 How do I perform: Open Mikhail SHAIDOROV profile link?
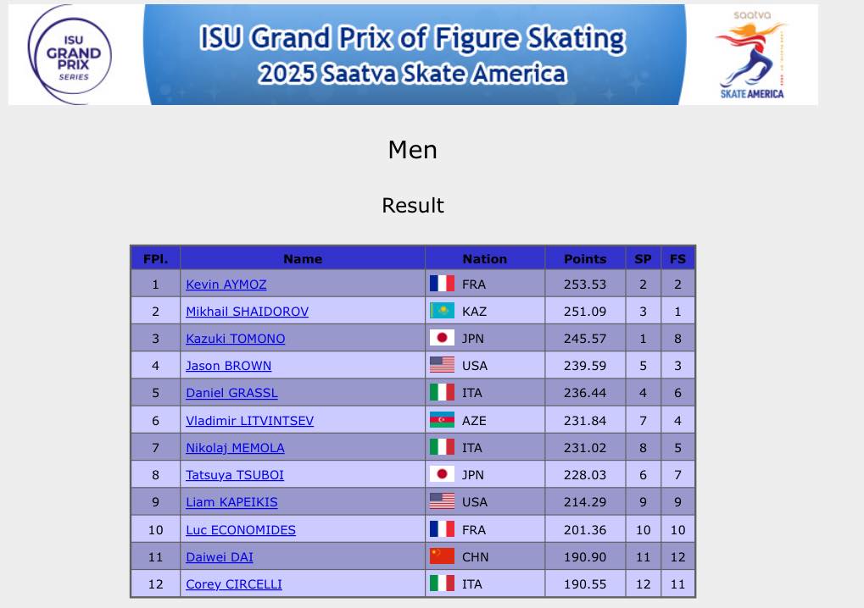[247, 312]
